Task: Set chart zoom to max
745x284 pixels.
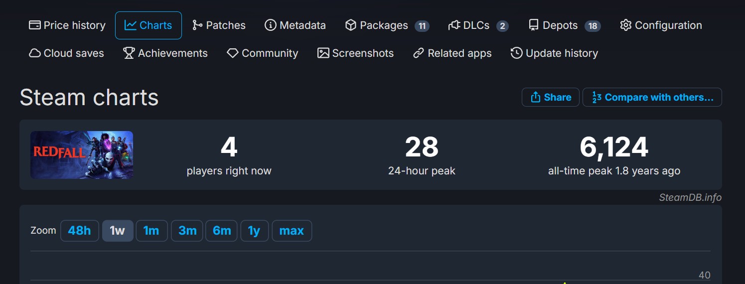Action: click(292, 231)
